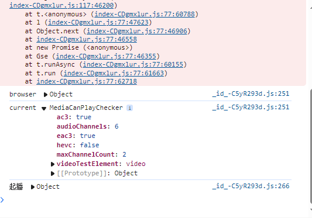
Task: Click the console prompt input line
Action: coord(155,200)
